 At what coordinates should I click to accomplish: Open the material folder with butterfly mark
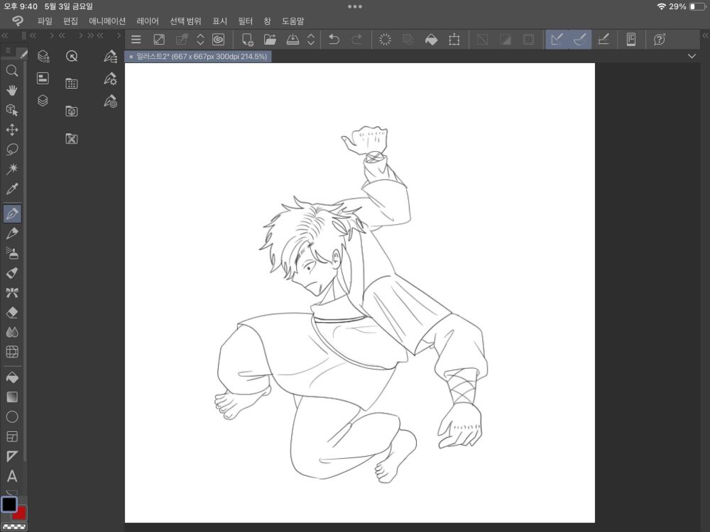72,138
